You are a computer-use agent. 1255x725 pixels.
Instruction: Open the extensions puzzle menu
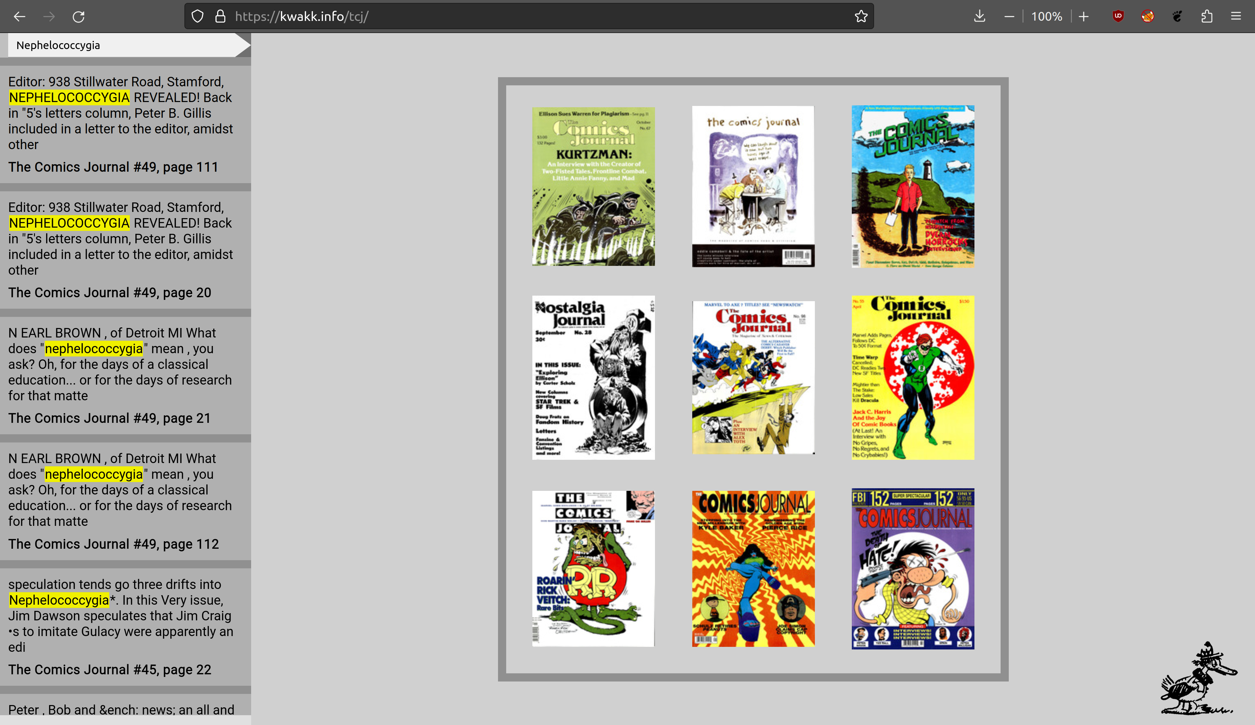[1207, 16]
